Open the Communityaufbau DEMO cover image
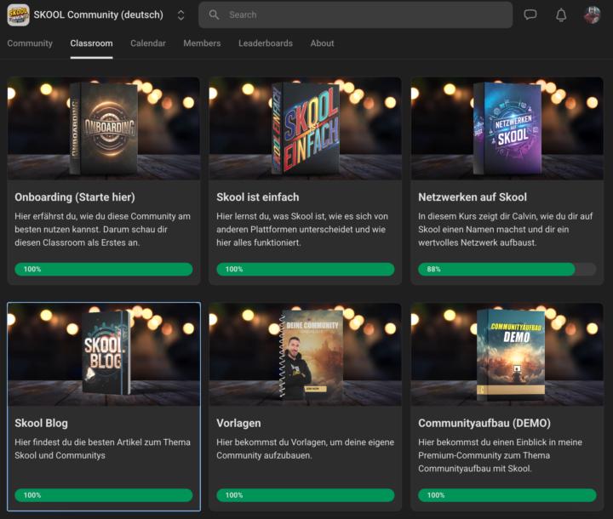 pyautogui.click(x=507, y=355)
